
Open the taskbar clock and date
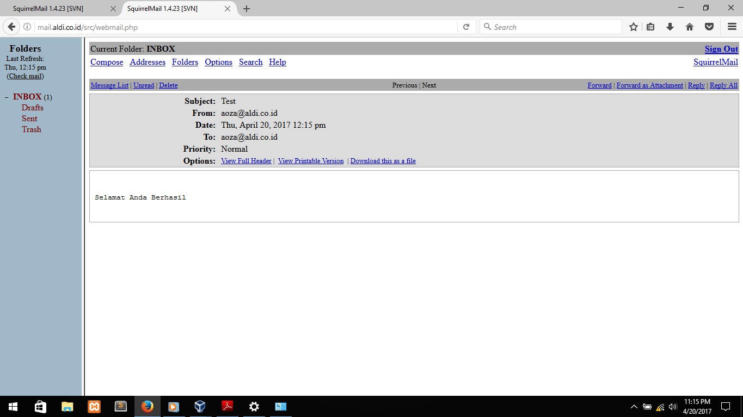(697, 407)
